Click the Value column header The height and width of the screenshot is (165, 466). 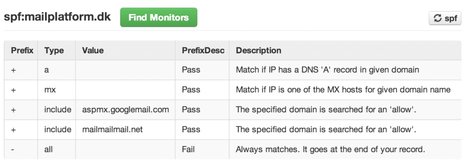(x=93, y=50)
